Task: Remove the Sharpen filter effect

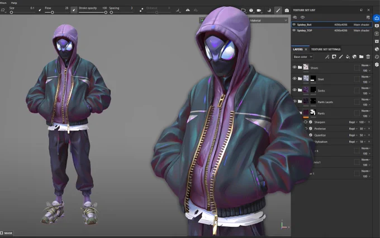Action: 369,122
